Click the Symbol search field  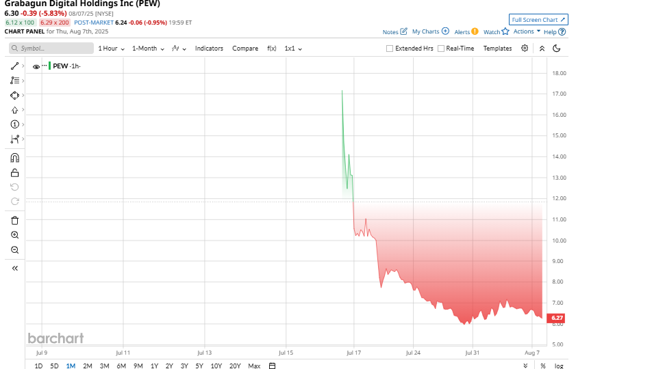click(x=51, y=49)
